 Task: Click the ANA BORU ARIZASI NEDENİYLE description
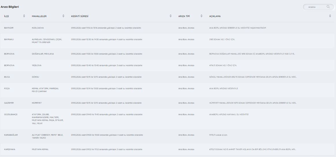224,89
